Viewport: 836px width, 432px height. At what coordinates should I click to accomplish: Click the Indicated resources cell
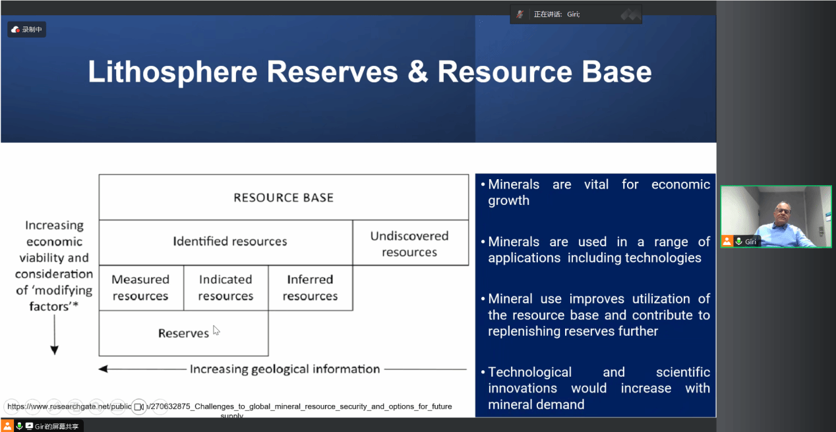[x=225, y=288]
